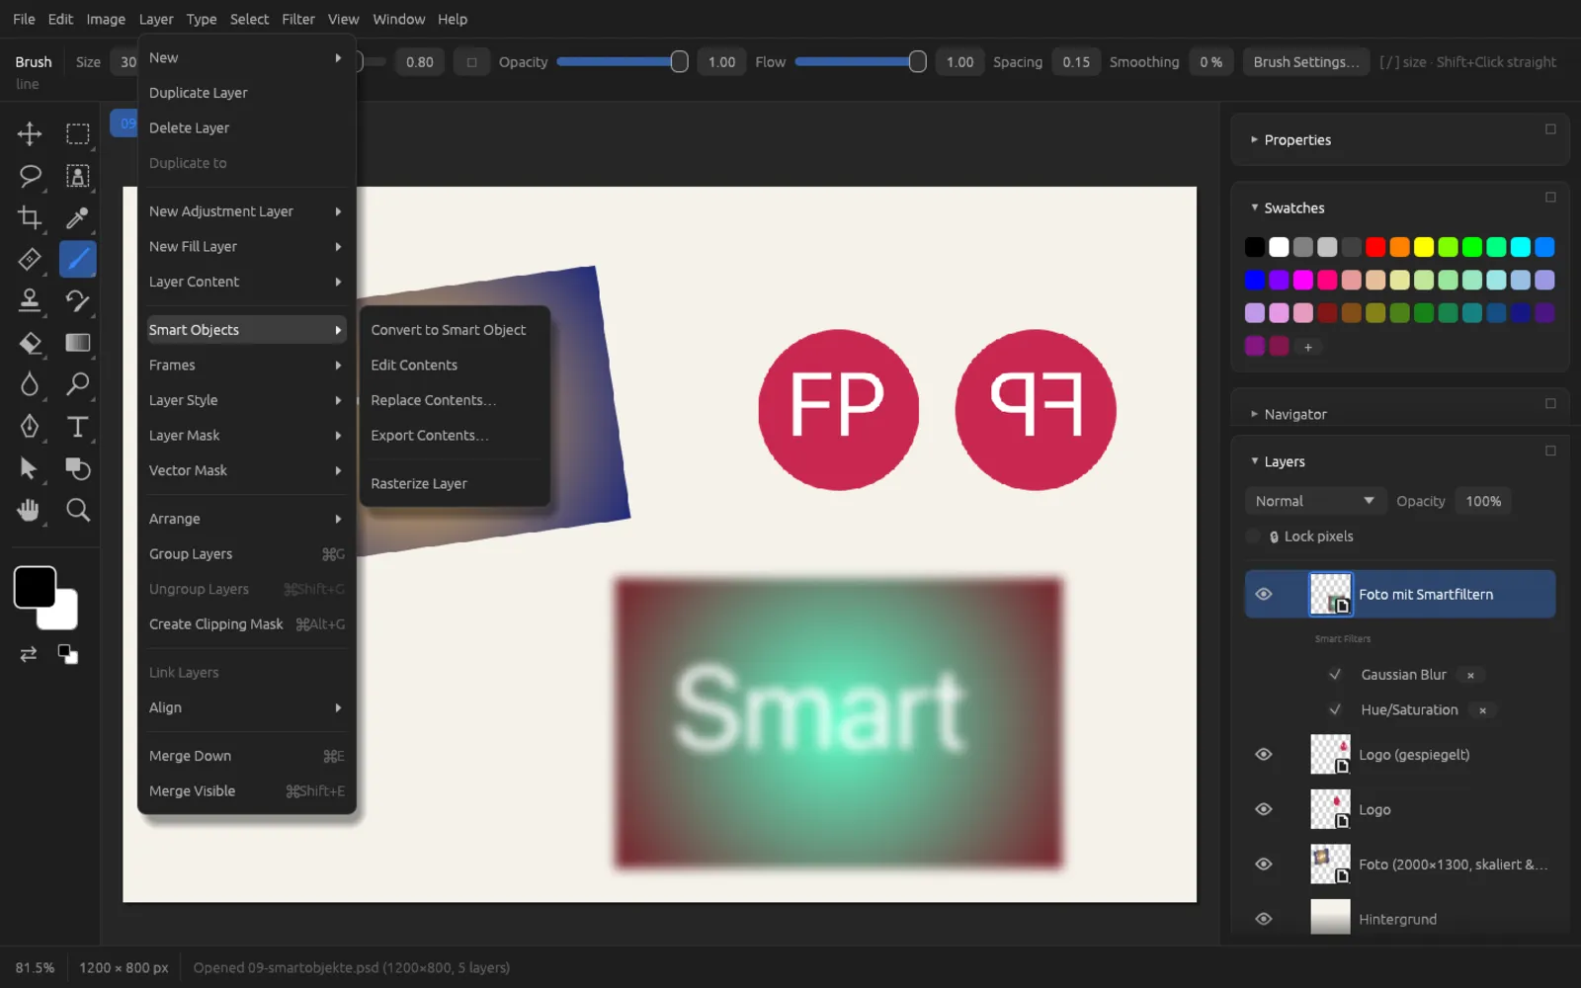Reset default colors icon
Viewport: 1581px width, 988px height.
(67, 654)
